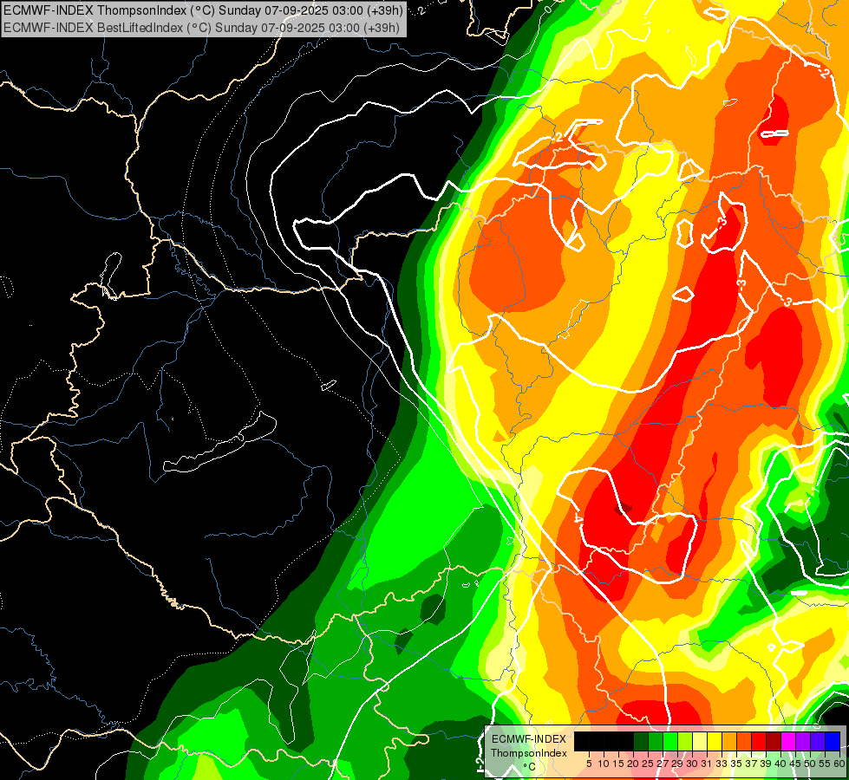Click the -4 contour label on map
Image resolution: width=849 pixels, height=780 pixels.
(578, 518)
